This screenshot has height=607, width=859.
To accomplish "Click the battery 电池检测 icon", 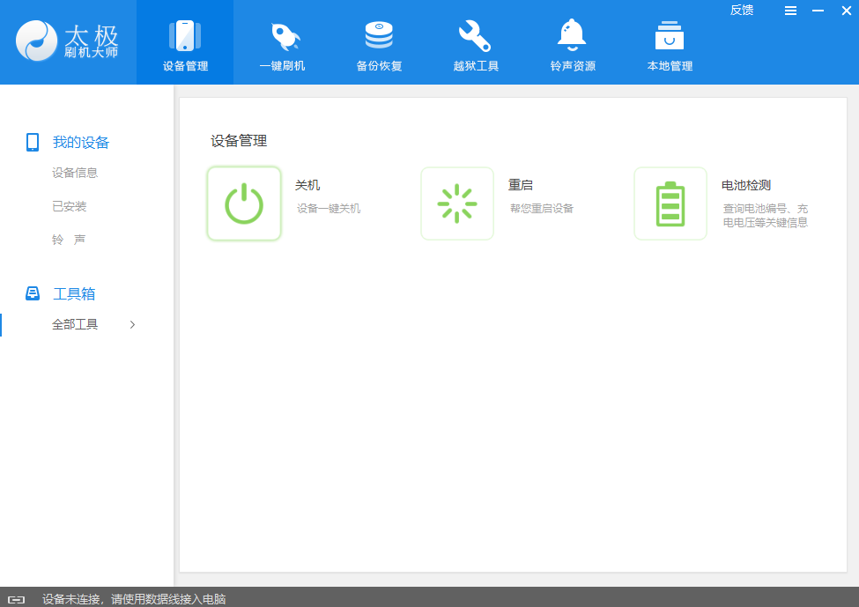I will (670, 204).
